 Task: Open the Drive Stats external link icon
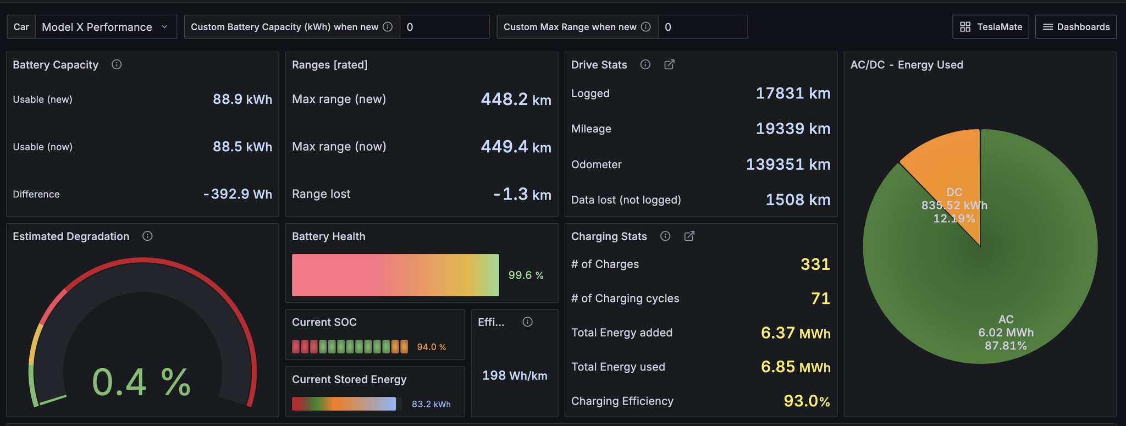[x=669, y=65]
